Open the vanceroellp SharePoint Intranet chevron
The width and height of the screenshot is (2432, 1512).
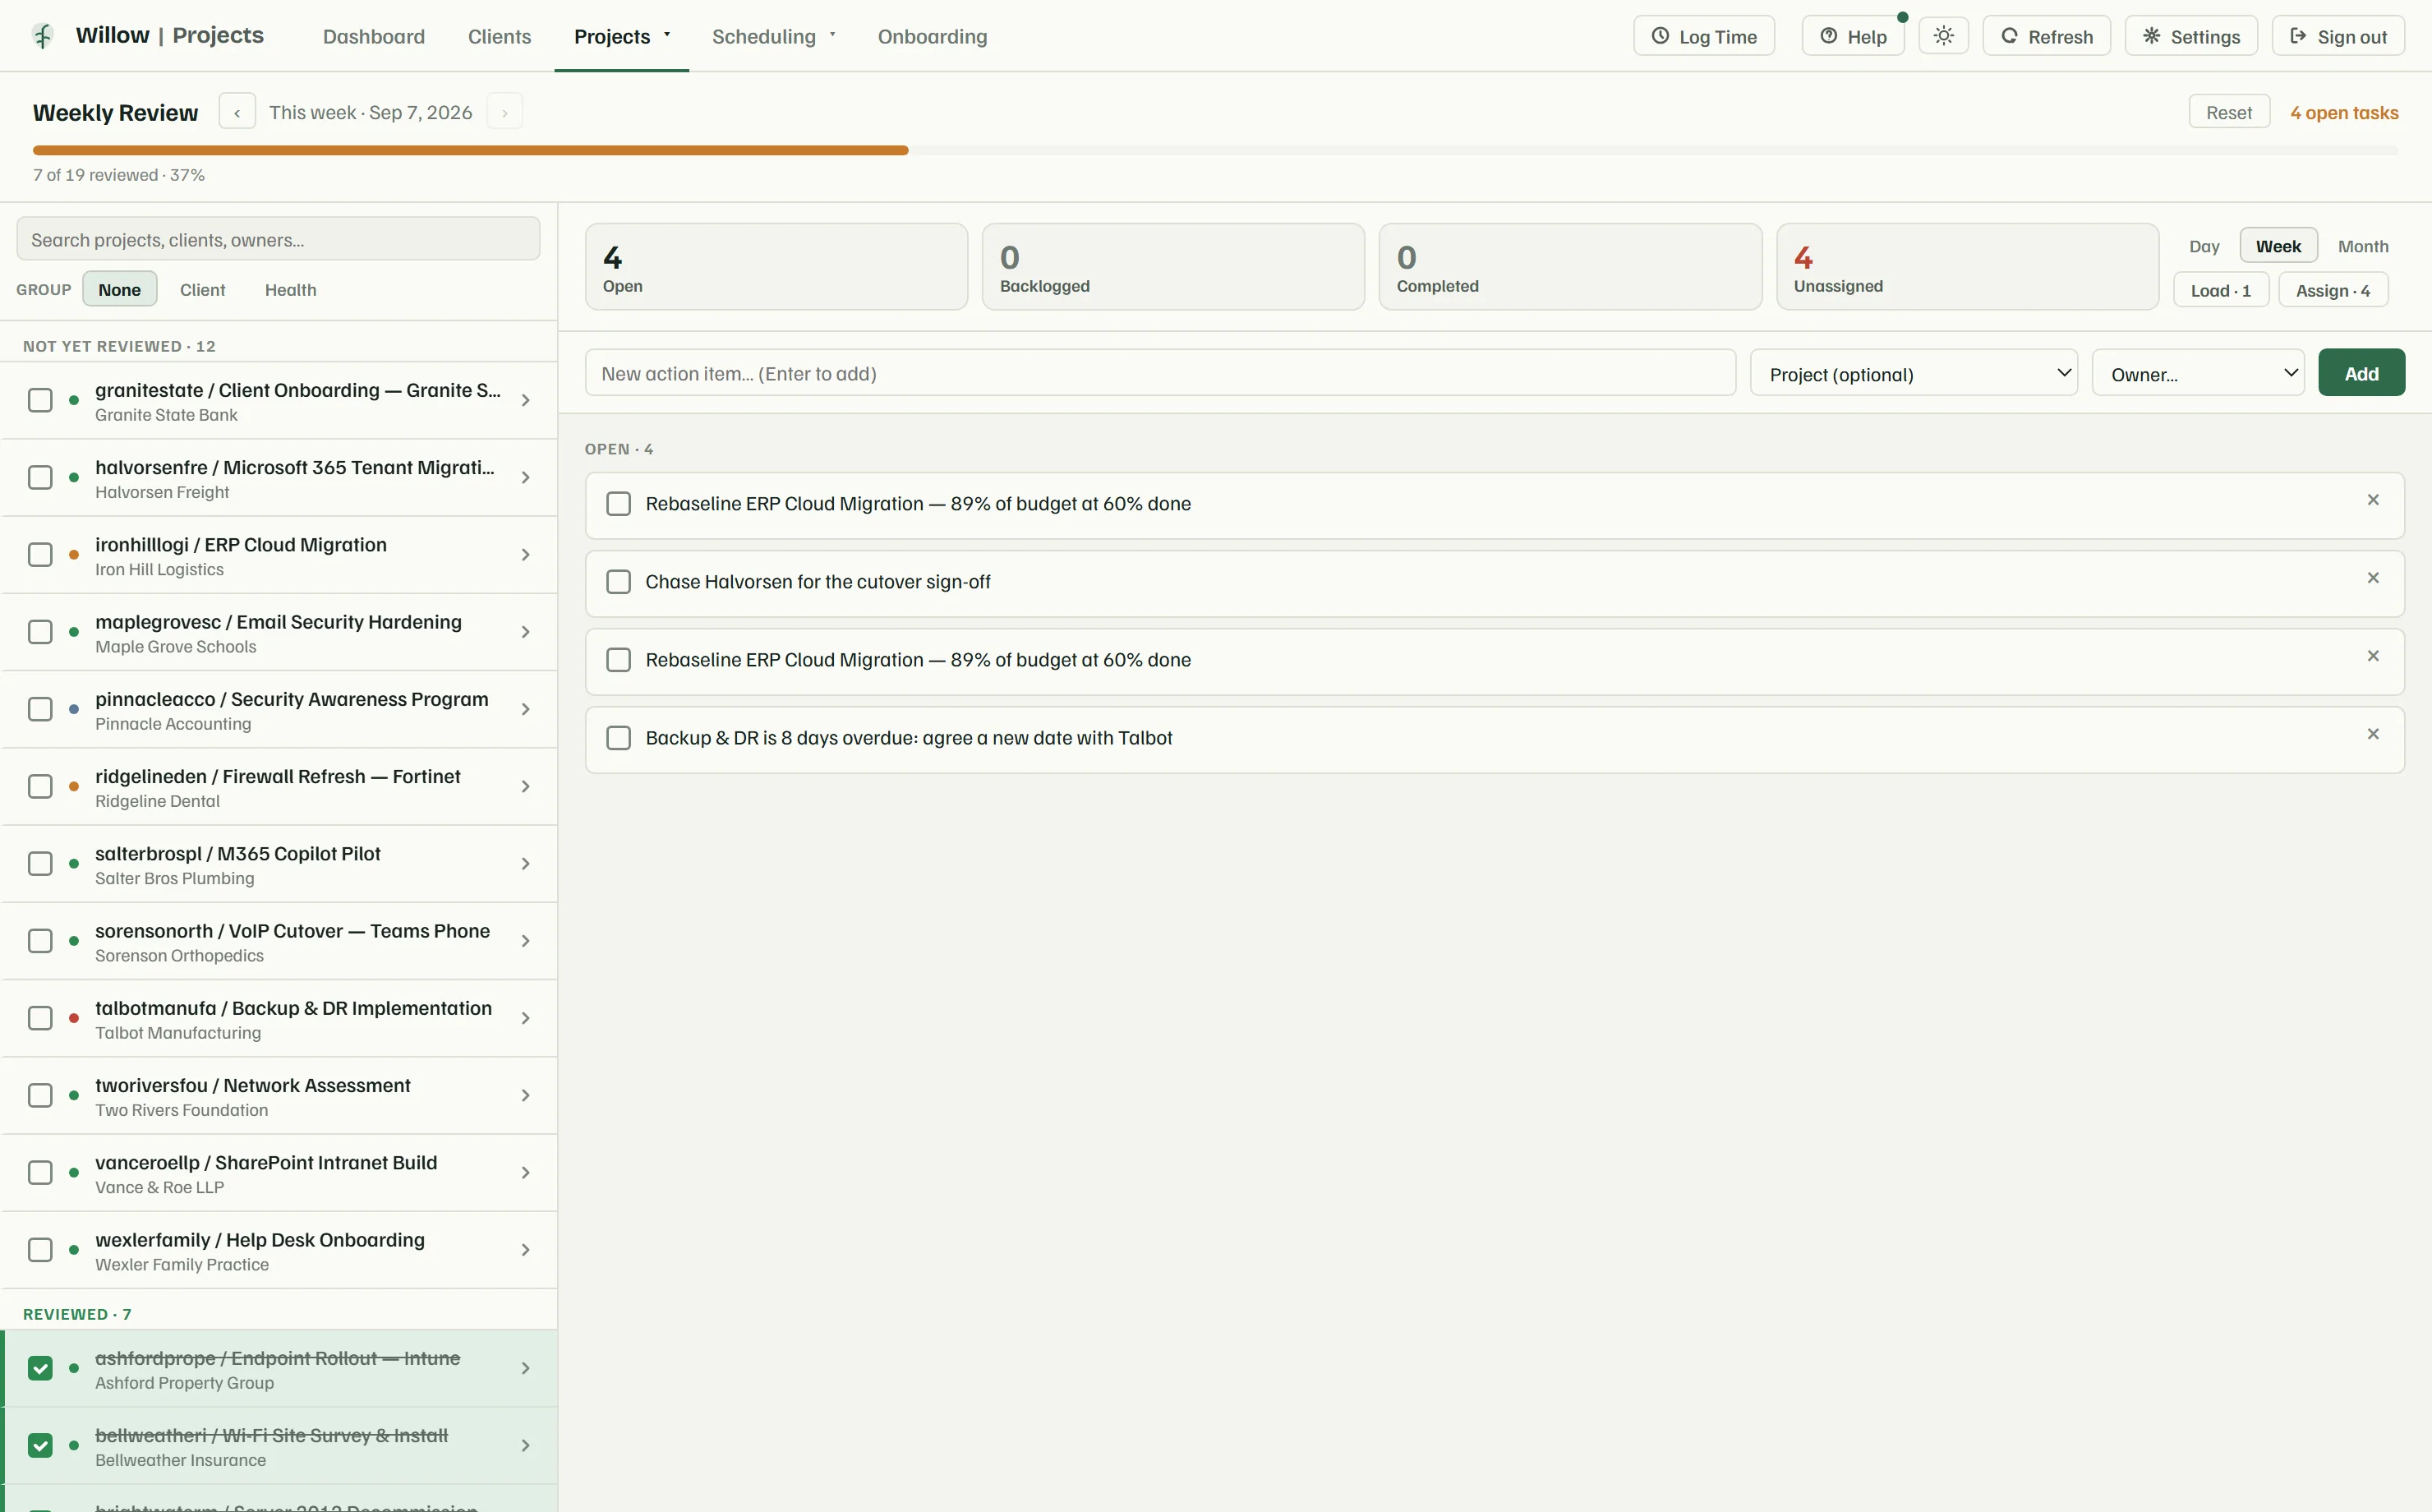click(525, 1173)
